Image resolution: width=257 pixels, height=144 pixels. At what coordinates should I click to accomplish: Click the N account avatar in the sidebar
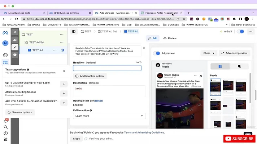tap(5, 43)
